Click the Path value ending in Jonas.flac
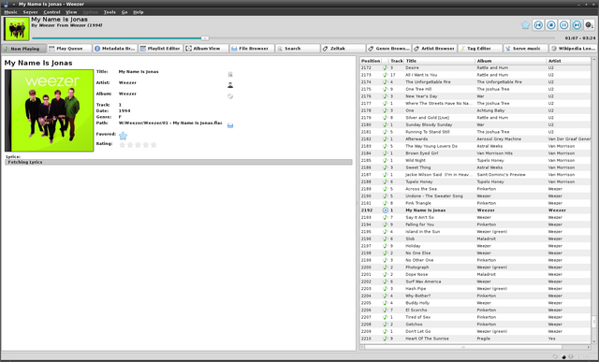This screenshot has height=362, width=599. (170, 123)
